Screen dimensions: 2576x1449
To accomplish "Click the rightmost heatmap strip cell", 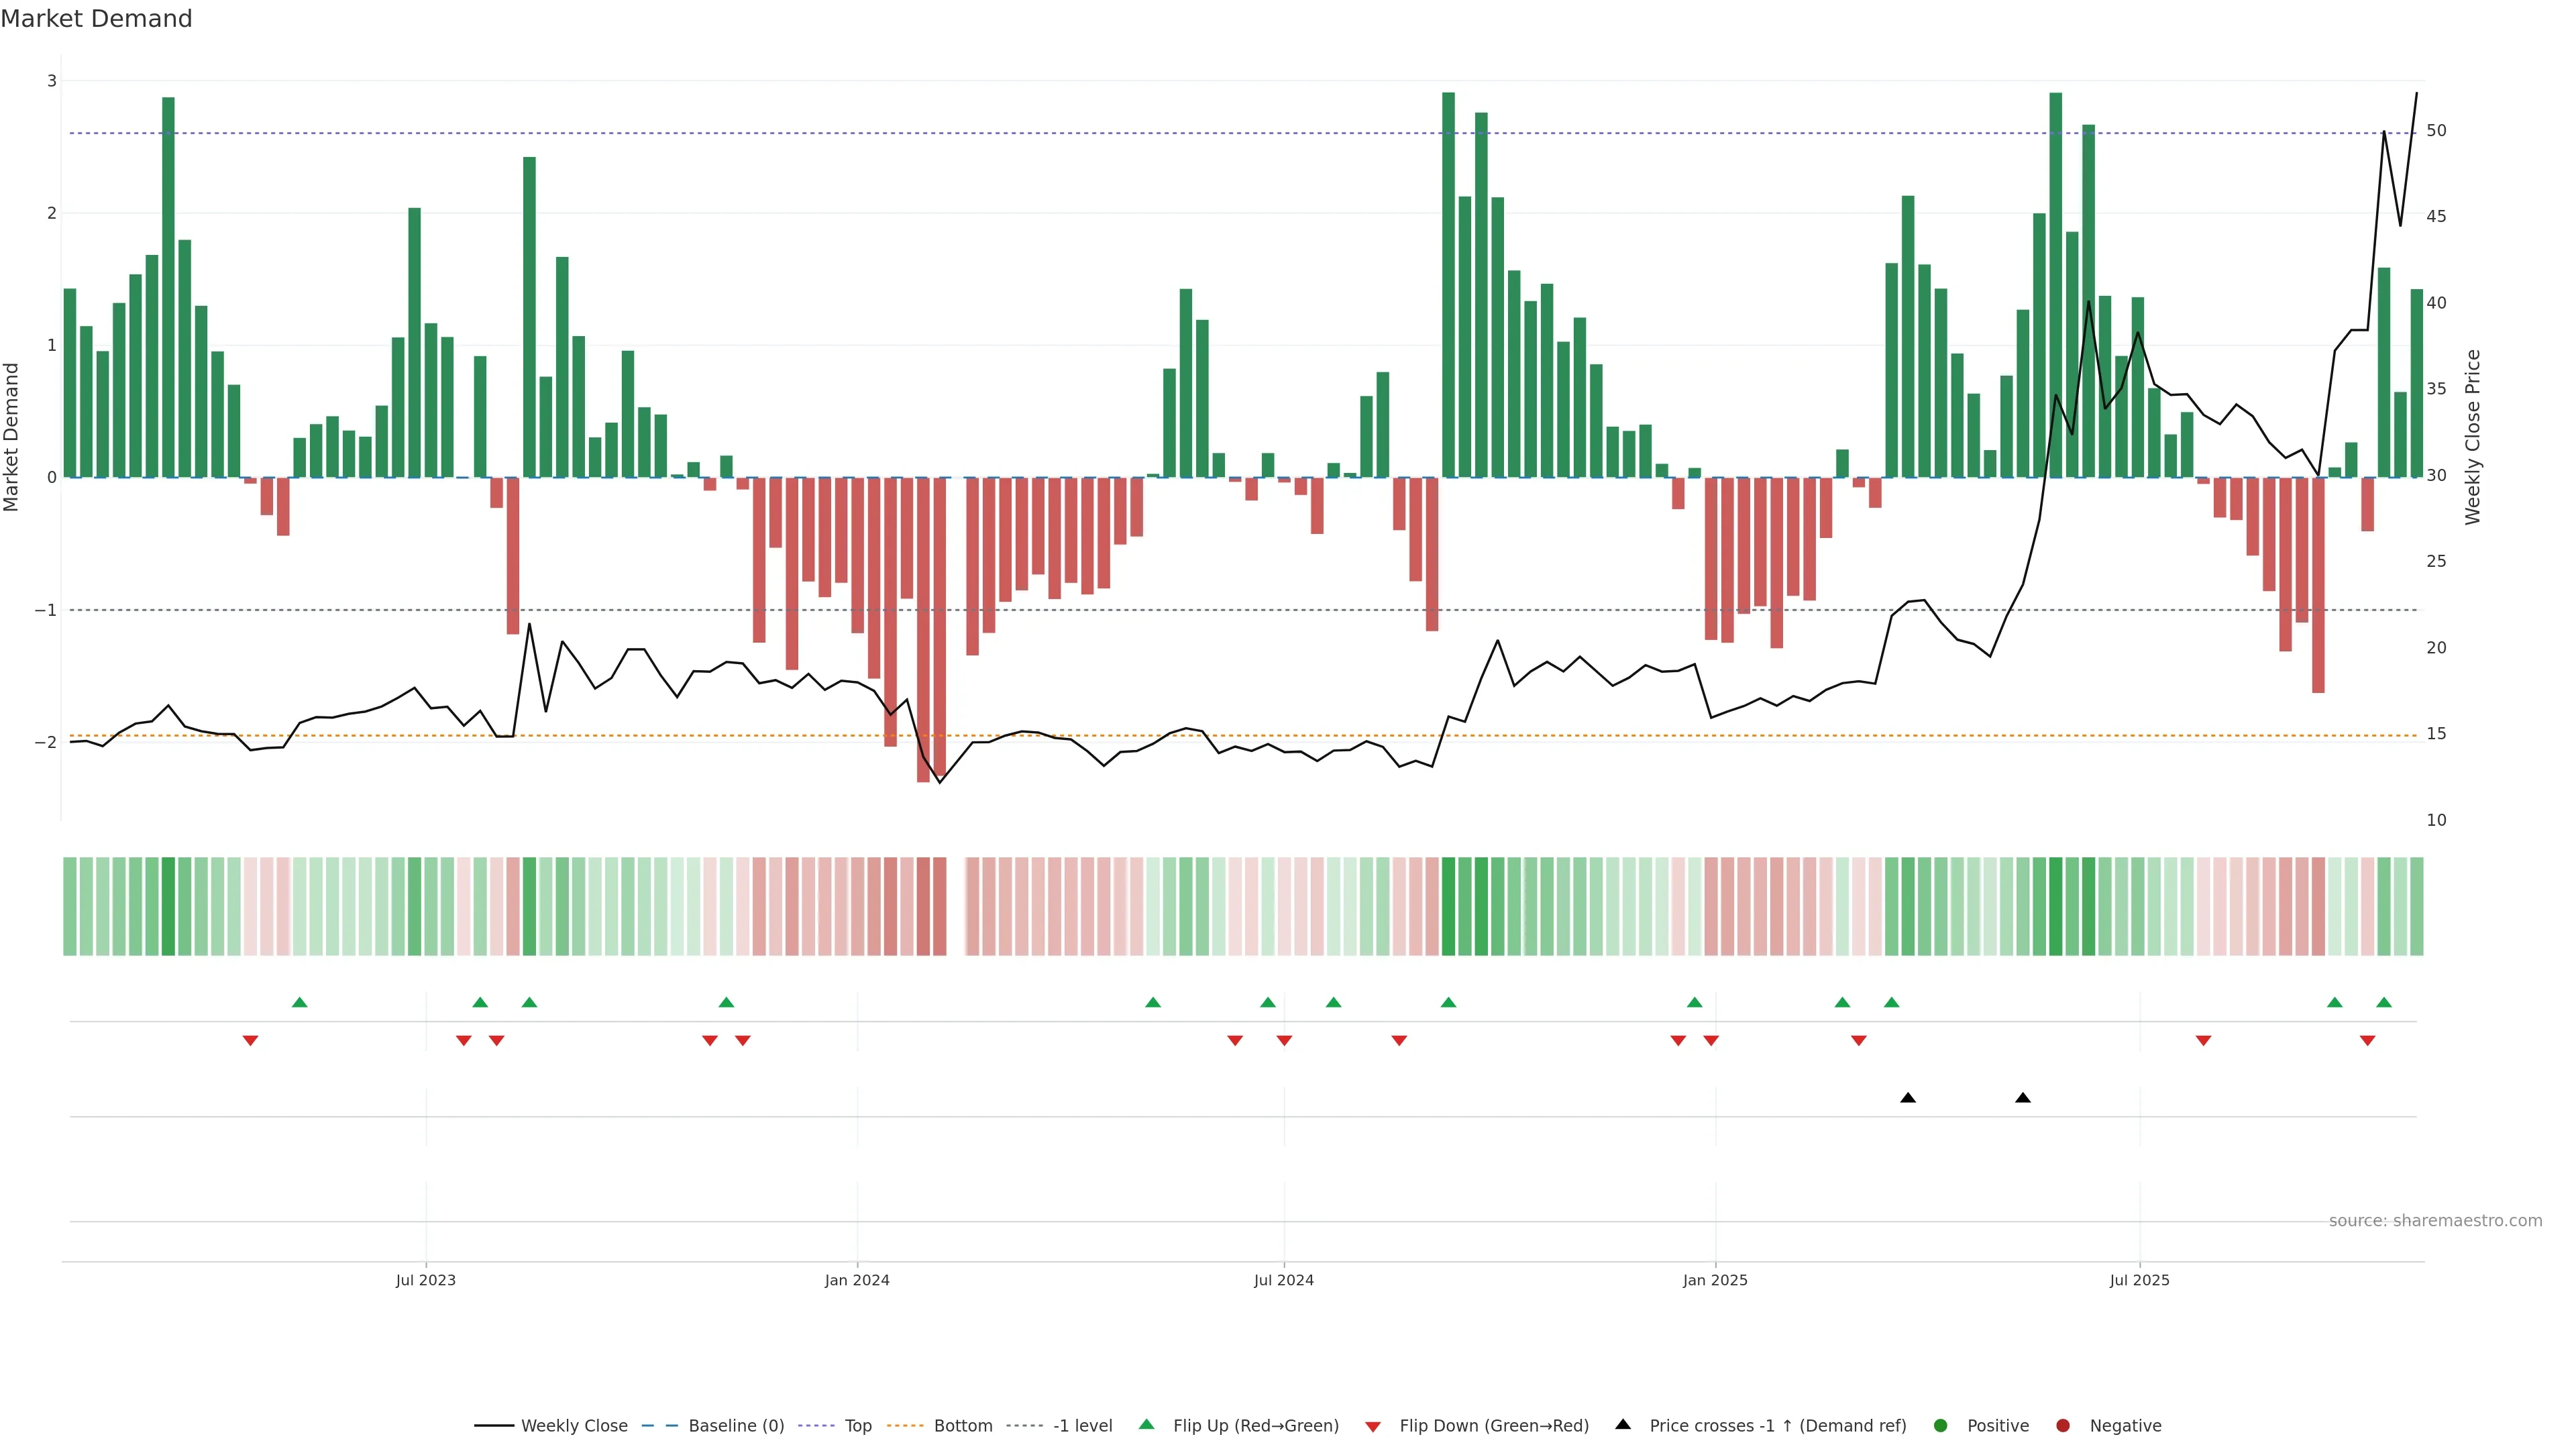I will tap(2416, 906).
